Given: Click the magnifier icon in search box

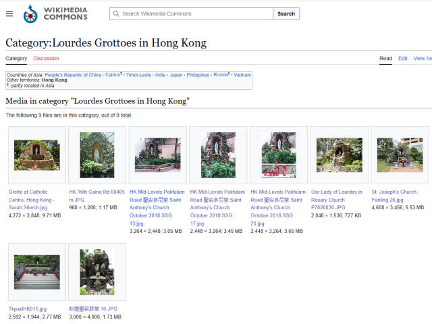Looking at the screenshot, I should 116,13.
